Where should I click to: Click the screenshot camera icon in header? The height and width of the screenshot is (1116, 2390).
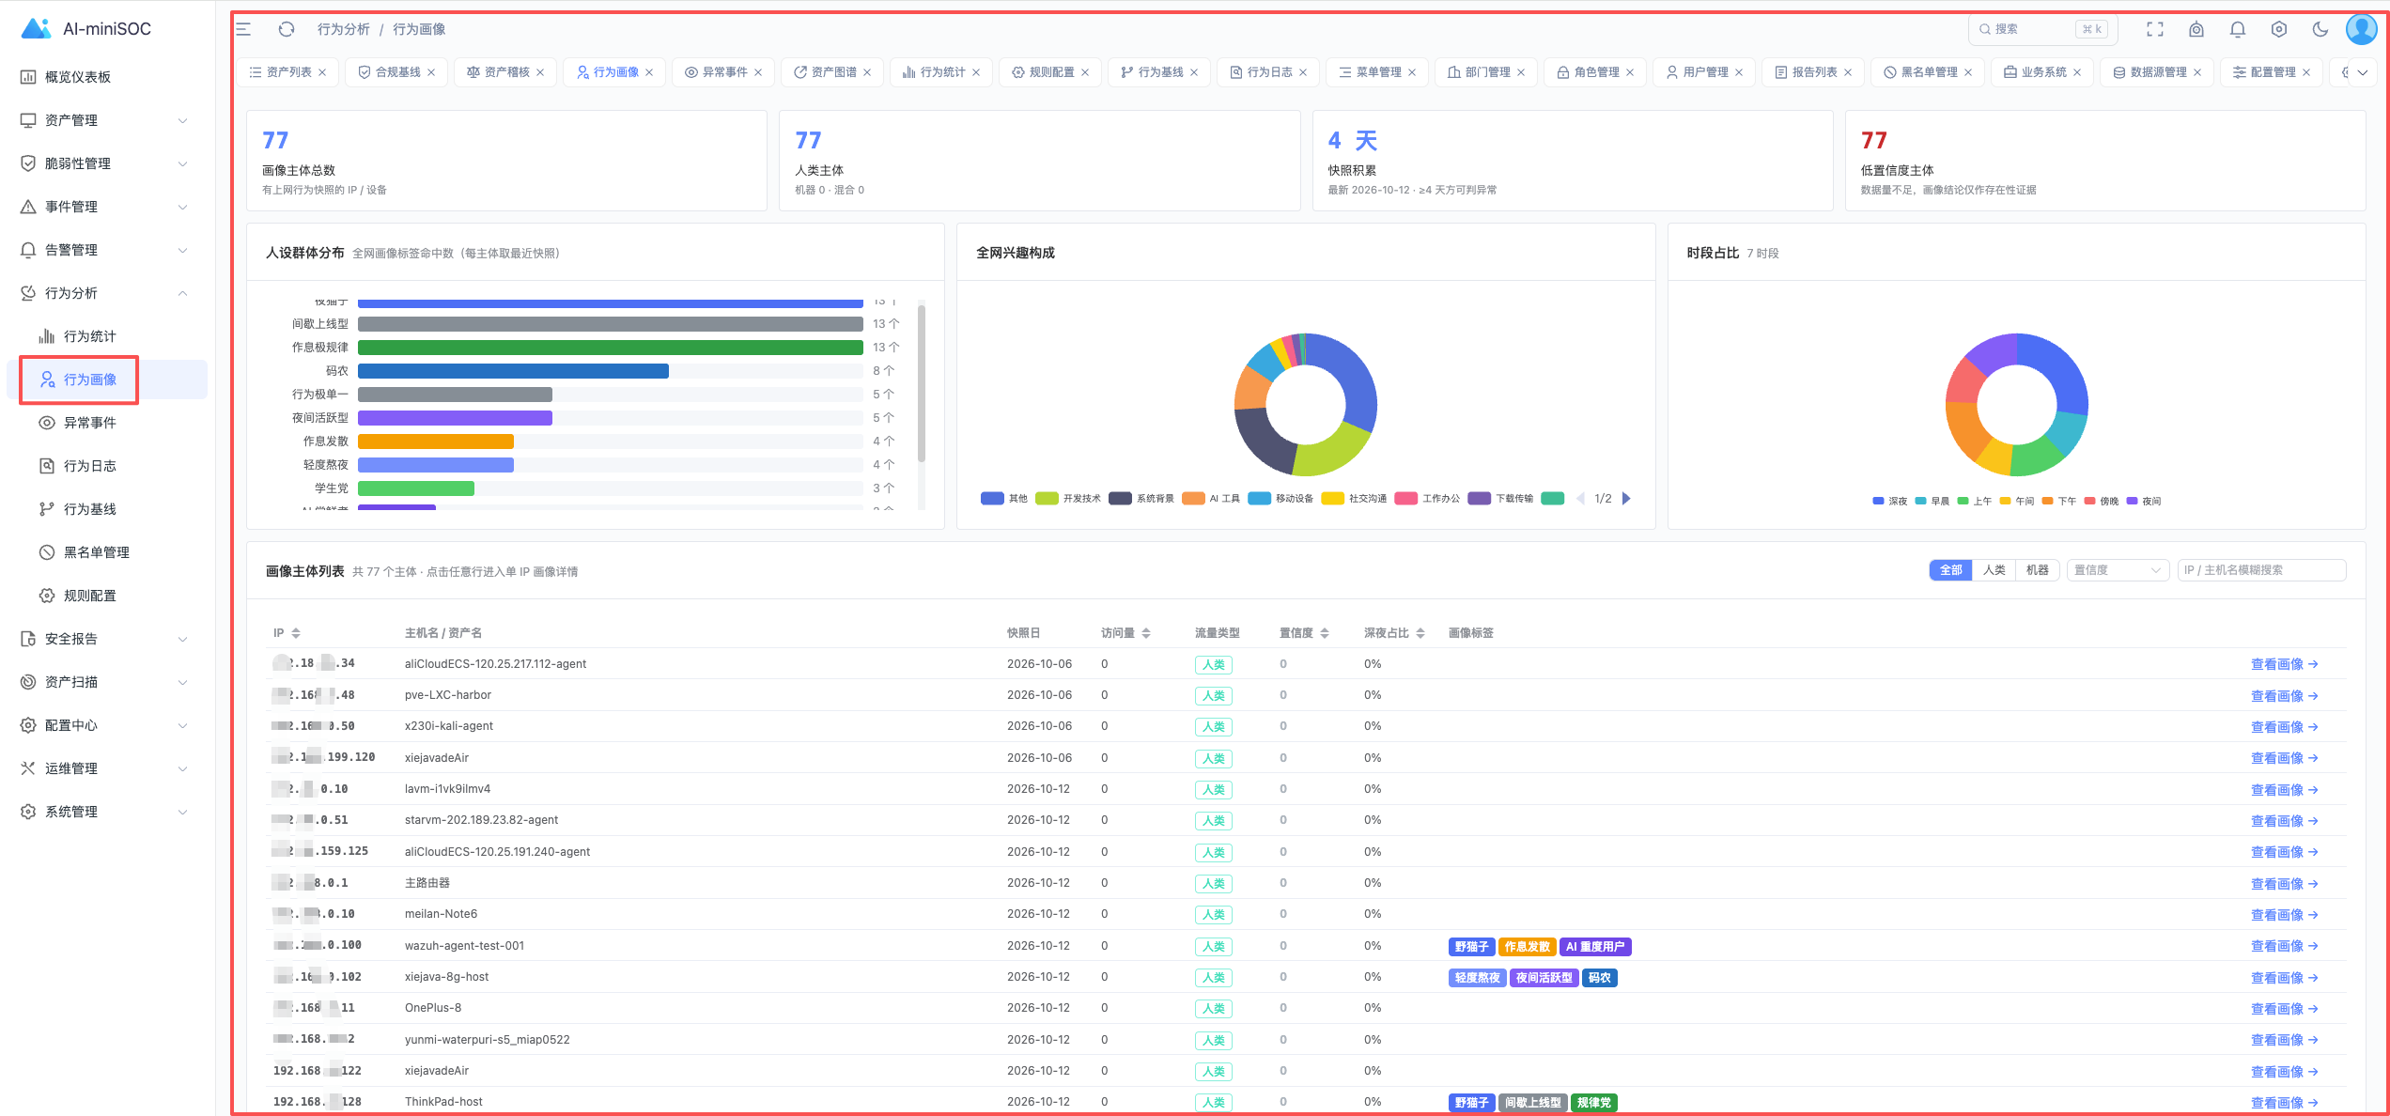[x=2196, y=29]
